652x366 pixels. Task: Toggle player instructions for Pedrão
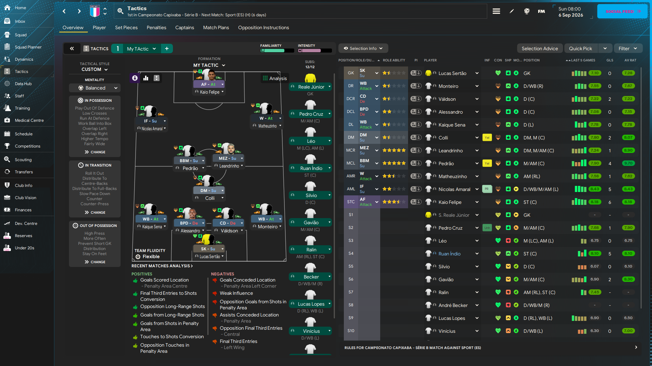(416, 163)
